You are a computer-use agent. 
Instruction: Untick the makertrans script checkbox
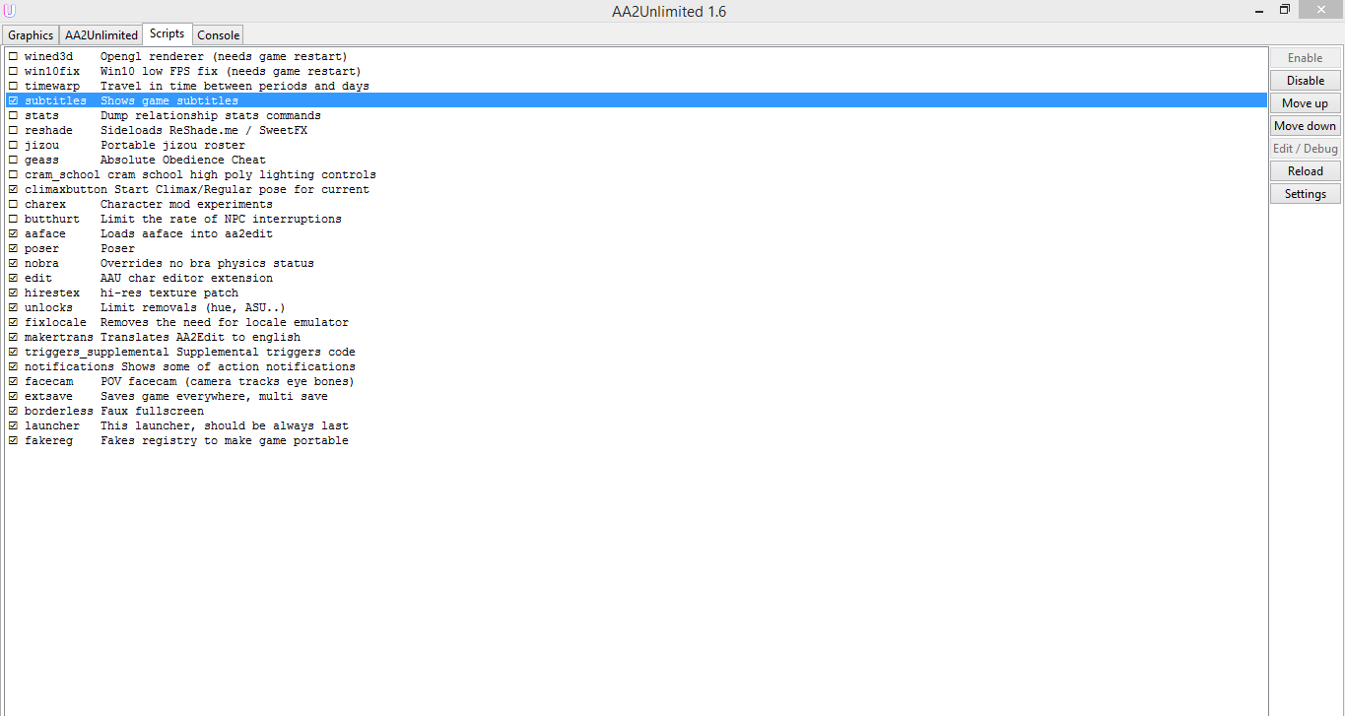click(13, 337)
